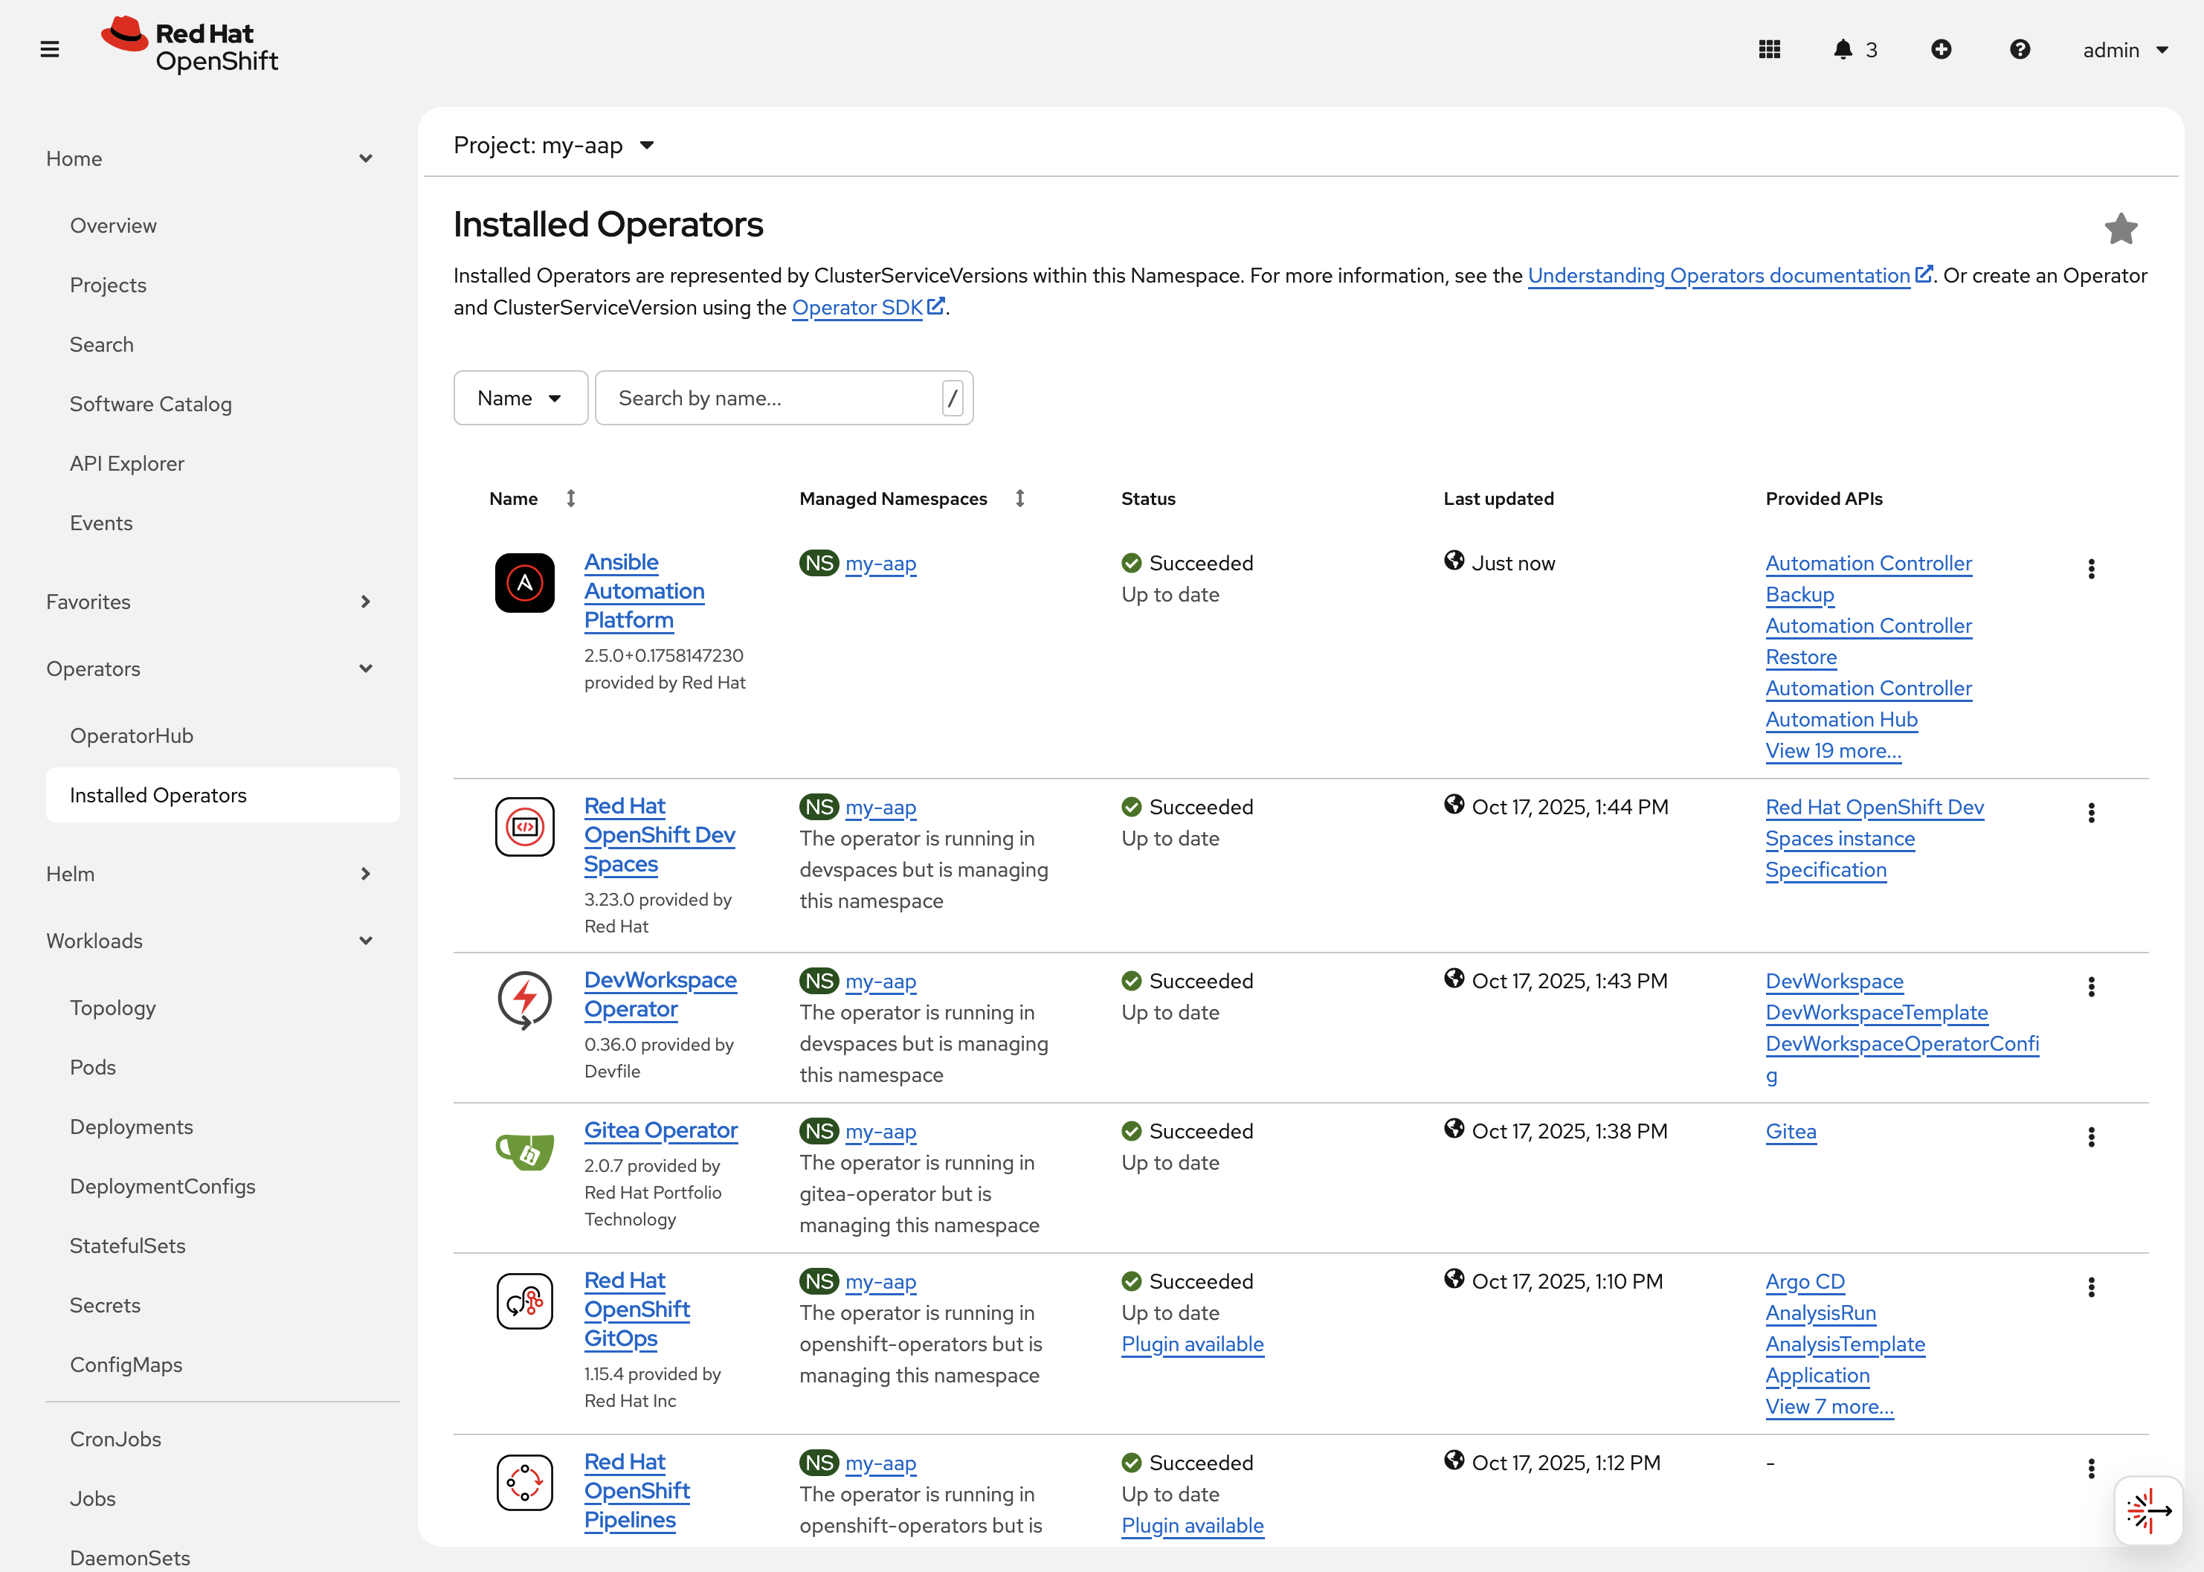Open the application launcher grid icon
Viewport: 2204px width, 1572px height.
point(1768,49)
